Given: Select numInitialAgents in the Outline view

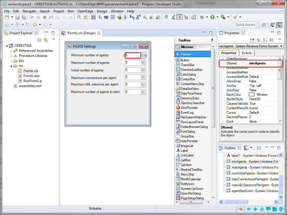Looking at the screenshot, I should [x=255, y=173].
